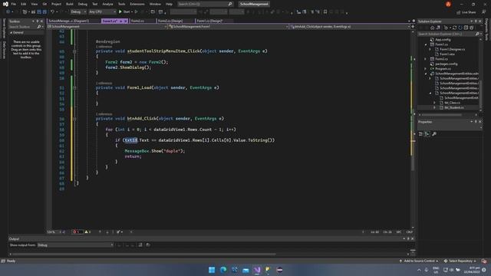The image size is (491, 276).
Task: Select tbl_Student.cs in Solution Explorer
Action: [x=454, y=107]
